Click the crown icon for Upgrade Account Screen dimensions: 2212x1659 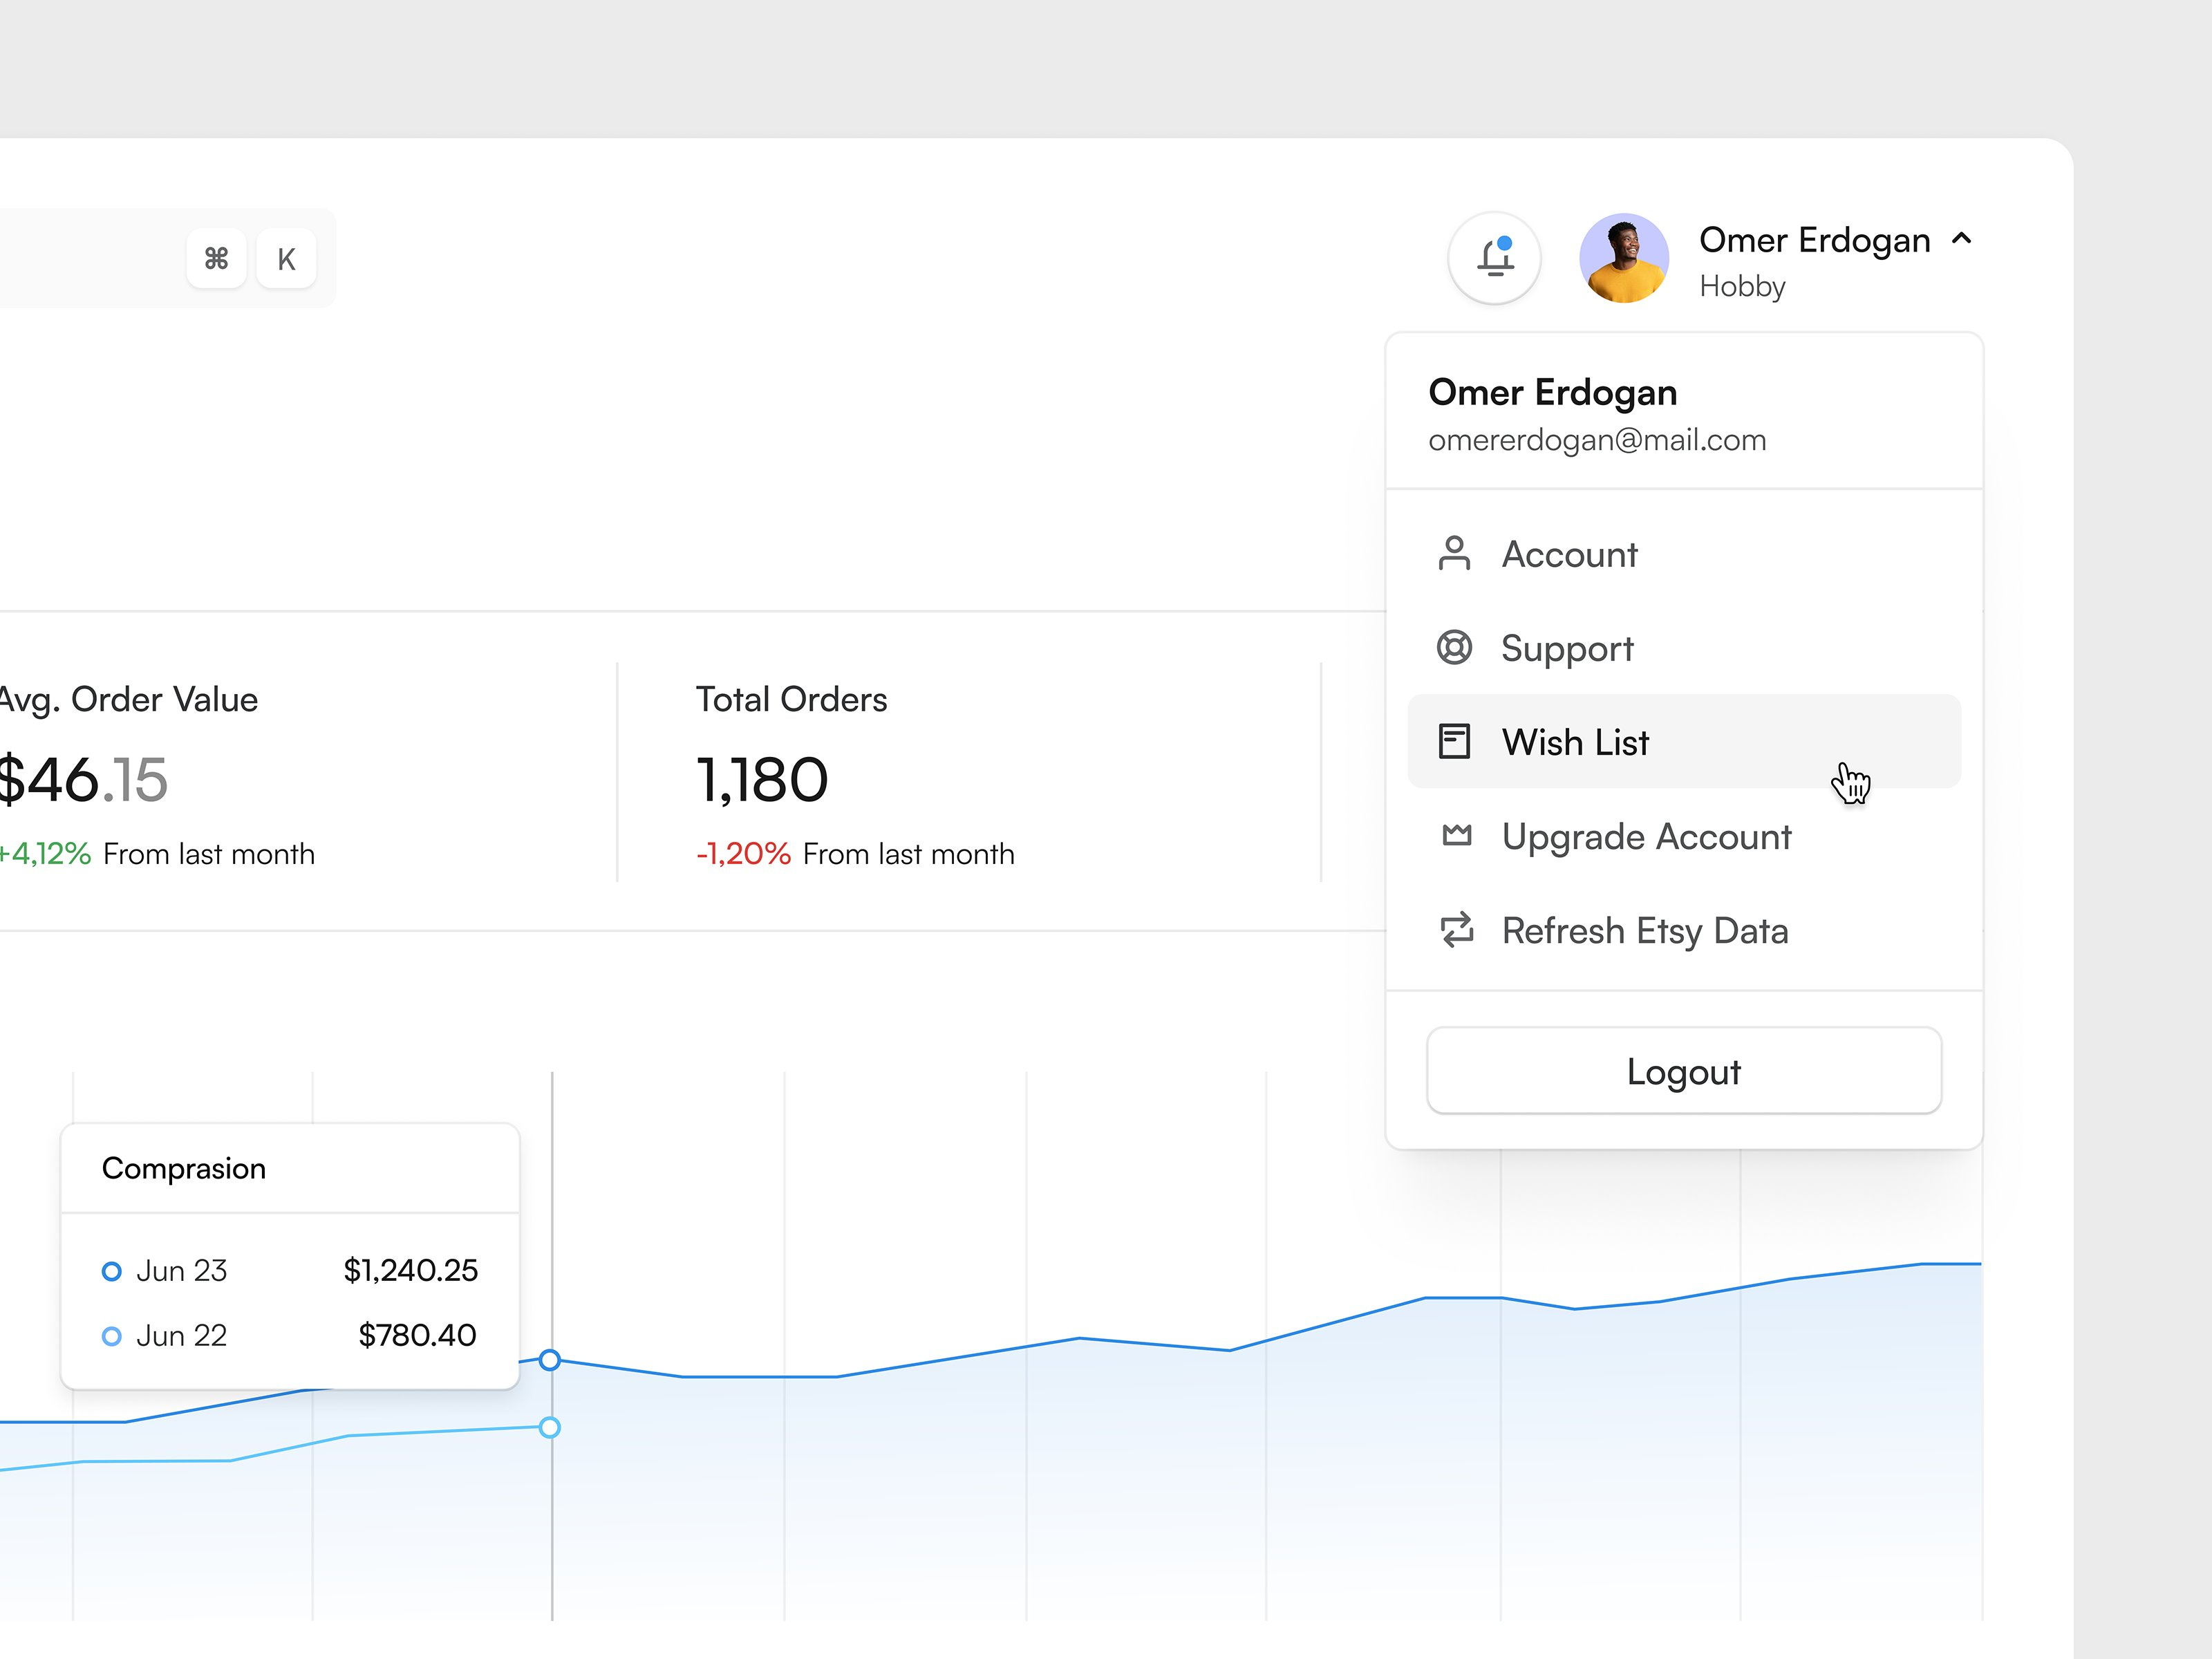1456,835
